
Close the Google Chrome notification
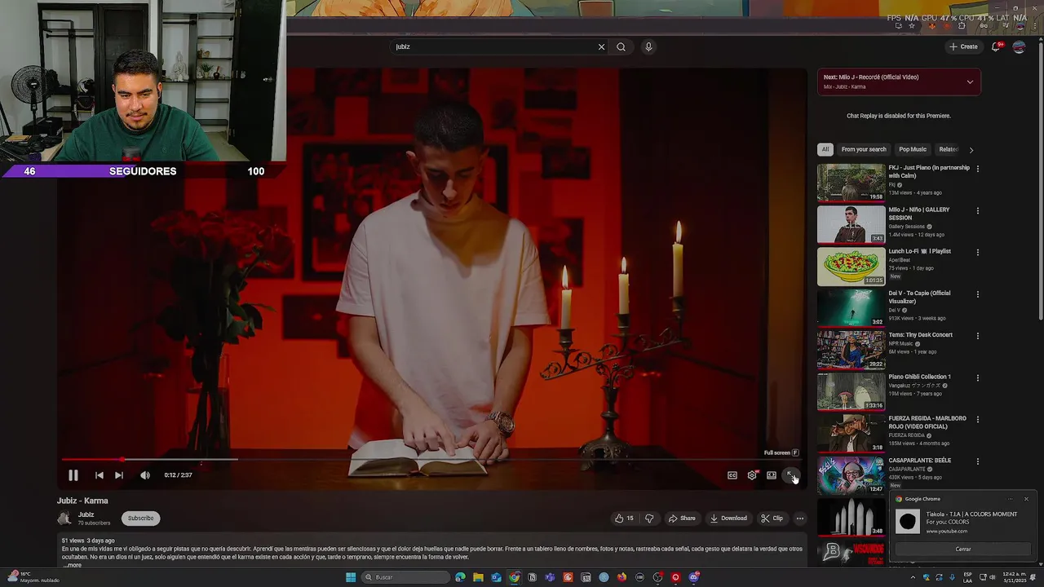click(1026, 499)
